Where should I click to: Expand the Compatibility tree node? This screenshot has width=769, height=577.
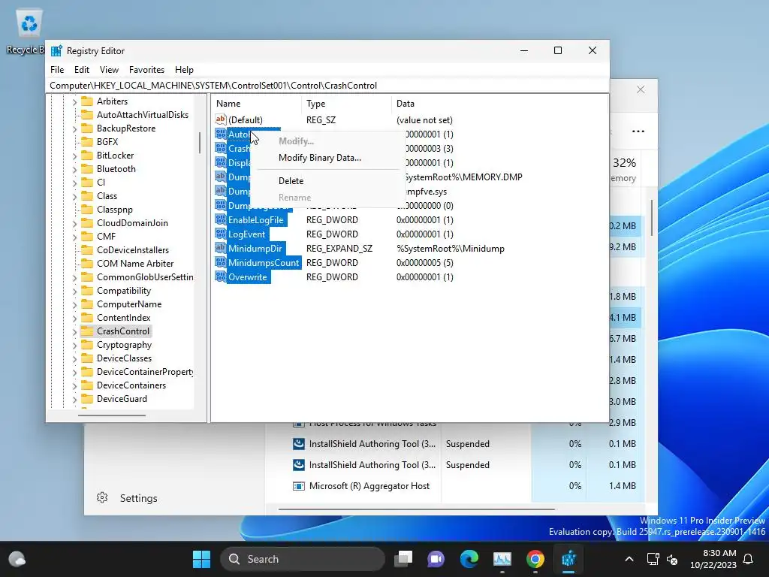[74, 291]
